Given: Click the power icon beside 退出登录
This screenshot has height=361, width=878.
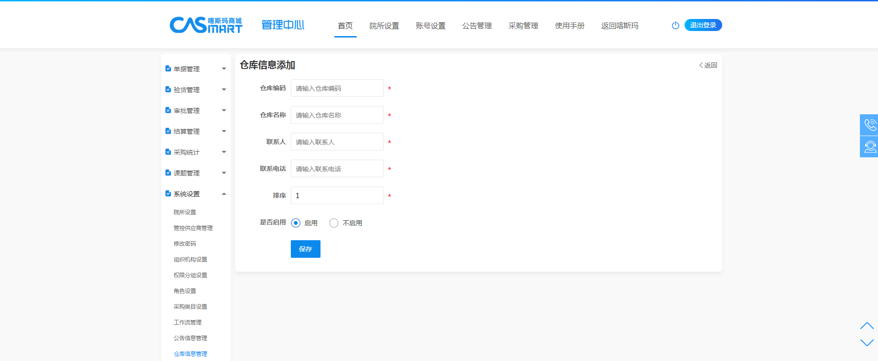Looking at the screenshot, I should coord(675,25).
